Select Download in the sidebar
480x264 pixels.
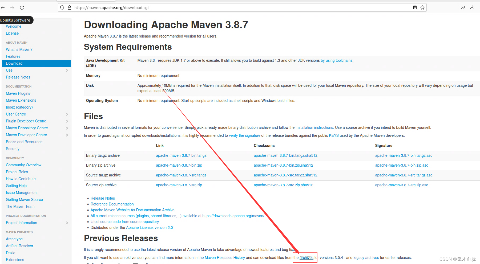click(37, 63)
